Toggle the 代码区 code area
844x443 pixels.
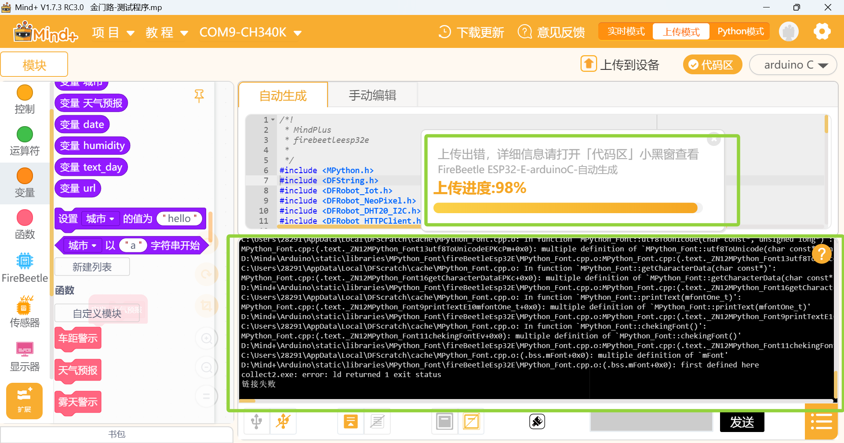point(712,65)
